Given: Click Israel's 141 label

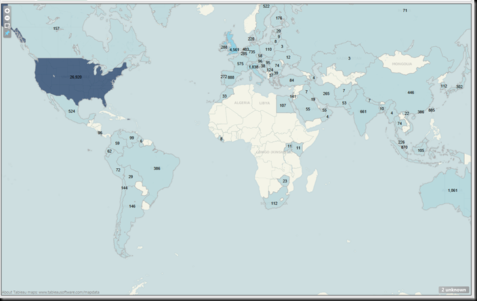Looking at the screenshot, I should pos(293,96).
